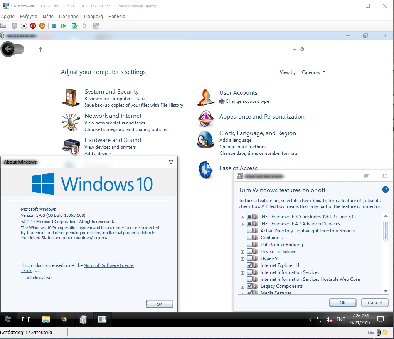Click the grey Start VM power icon
Screen dimensions: 394x339
click(15, 25)
